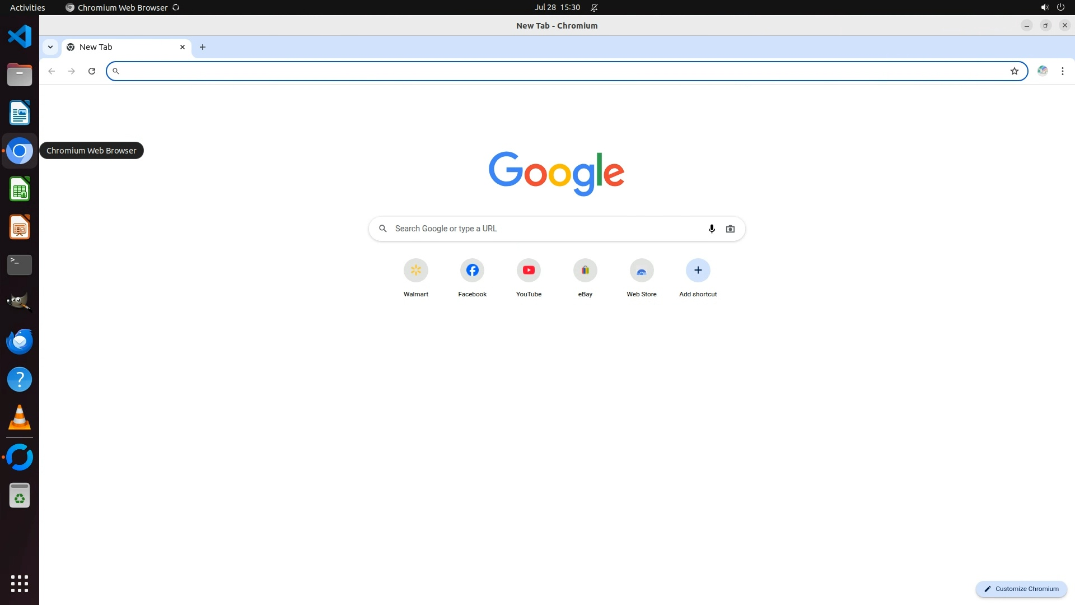
Task: Launch VLC media player from the dock
Action: [20, 418]
